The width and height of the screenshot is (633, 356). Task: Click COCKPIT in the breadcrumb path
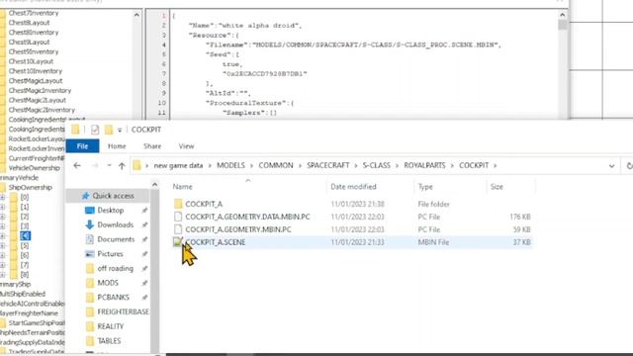coord(474,165)
